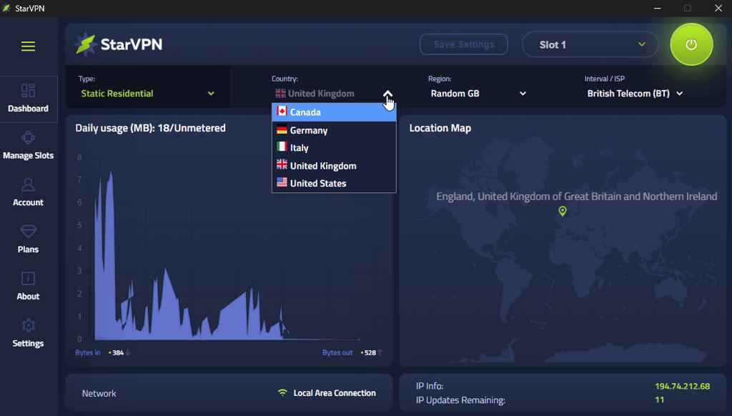The width and height of the screenshot is (732, 416).
Task: Click the Germany flag icon
Action: [282, 129]
